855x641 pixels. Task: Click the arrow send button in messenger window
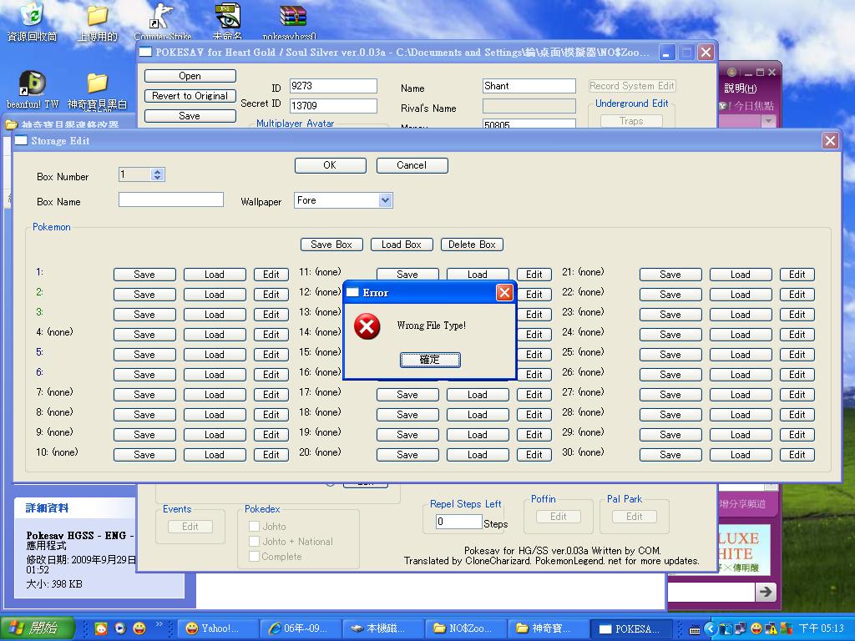point(765,592)
